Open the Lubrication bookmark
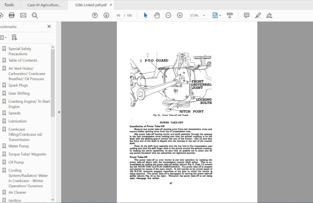The width and height of the screenshot is (313, 203). [18, 121]
